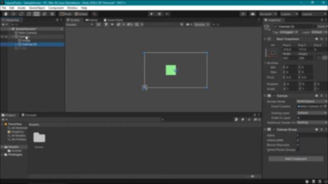Click Hierarchy add (+) button
The height and width of the screenshot is (184, 328).
(x=3, y=25)
